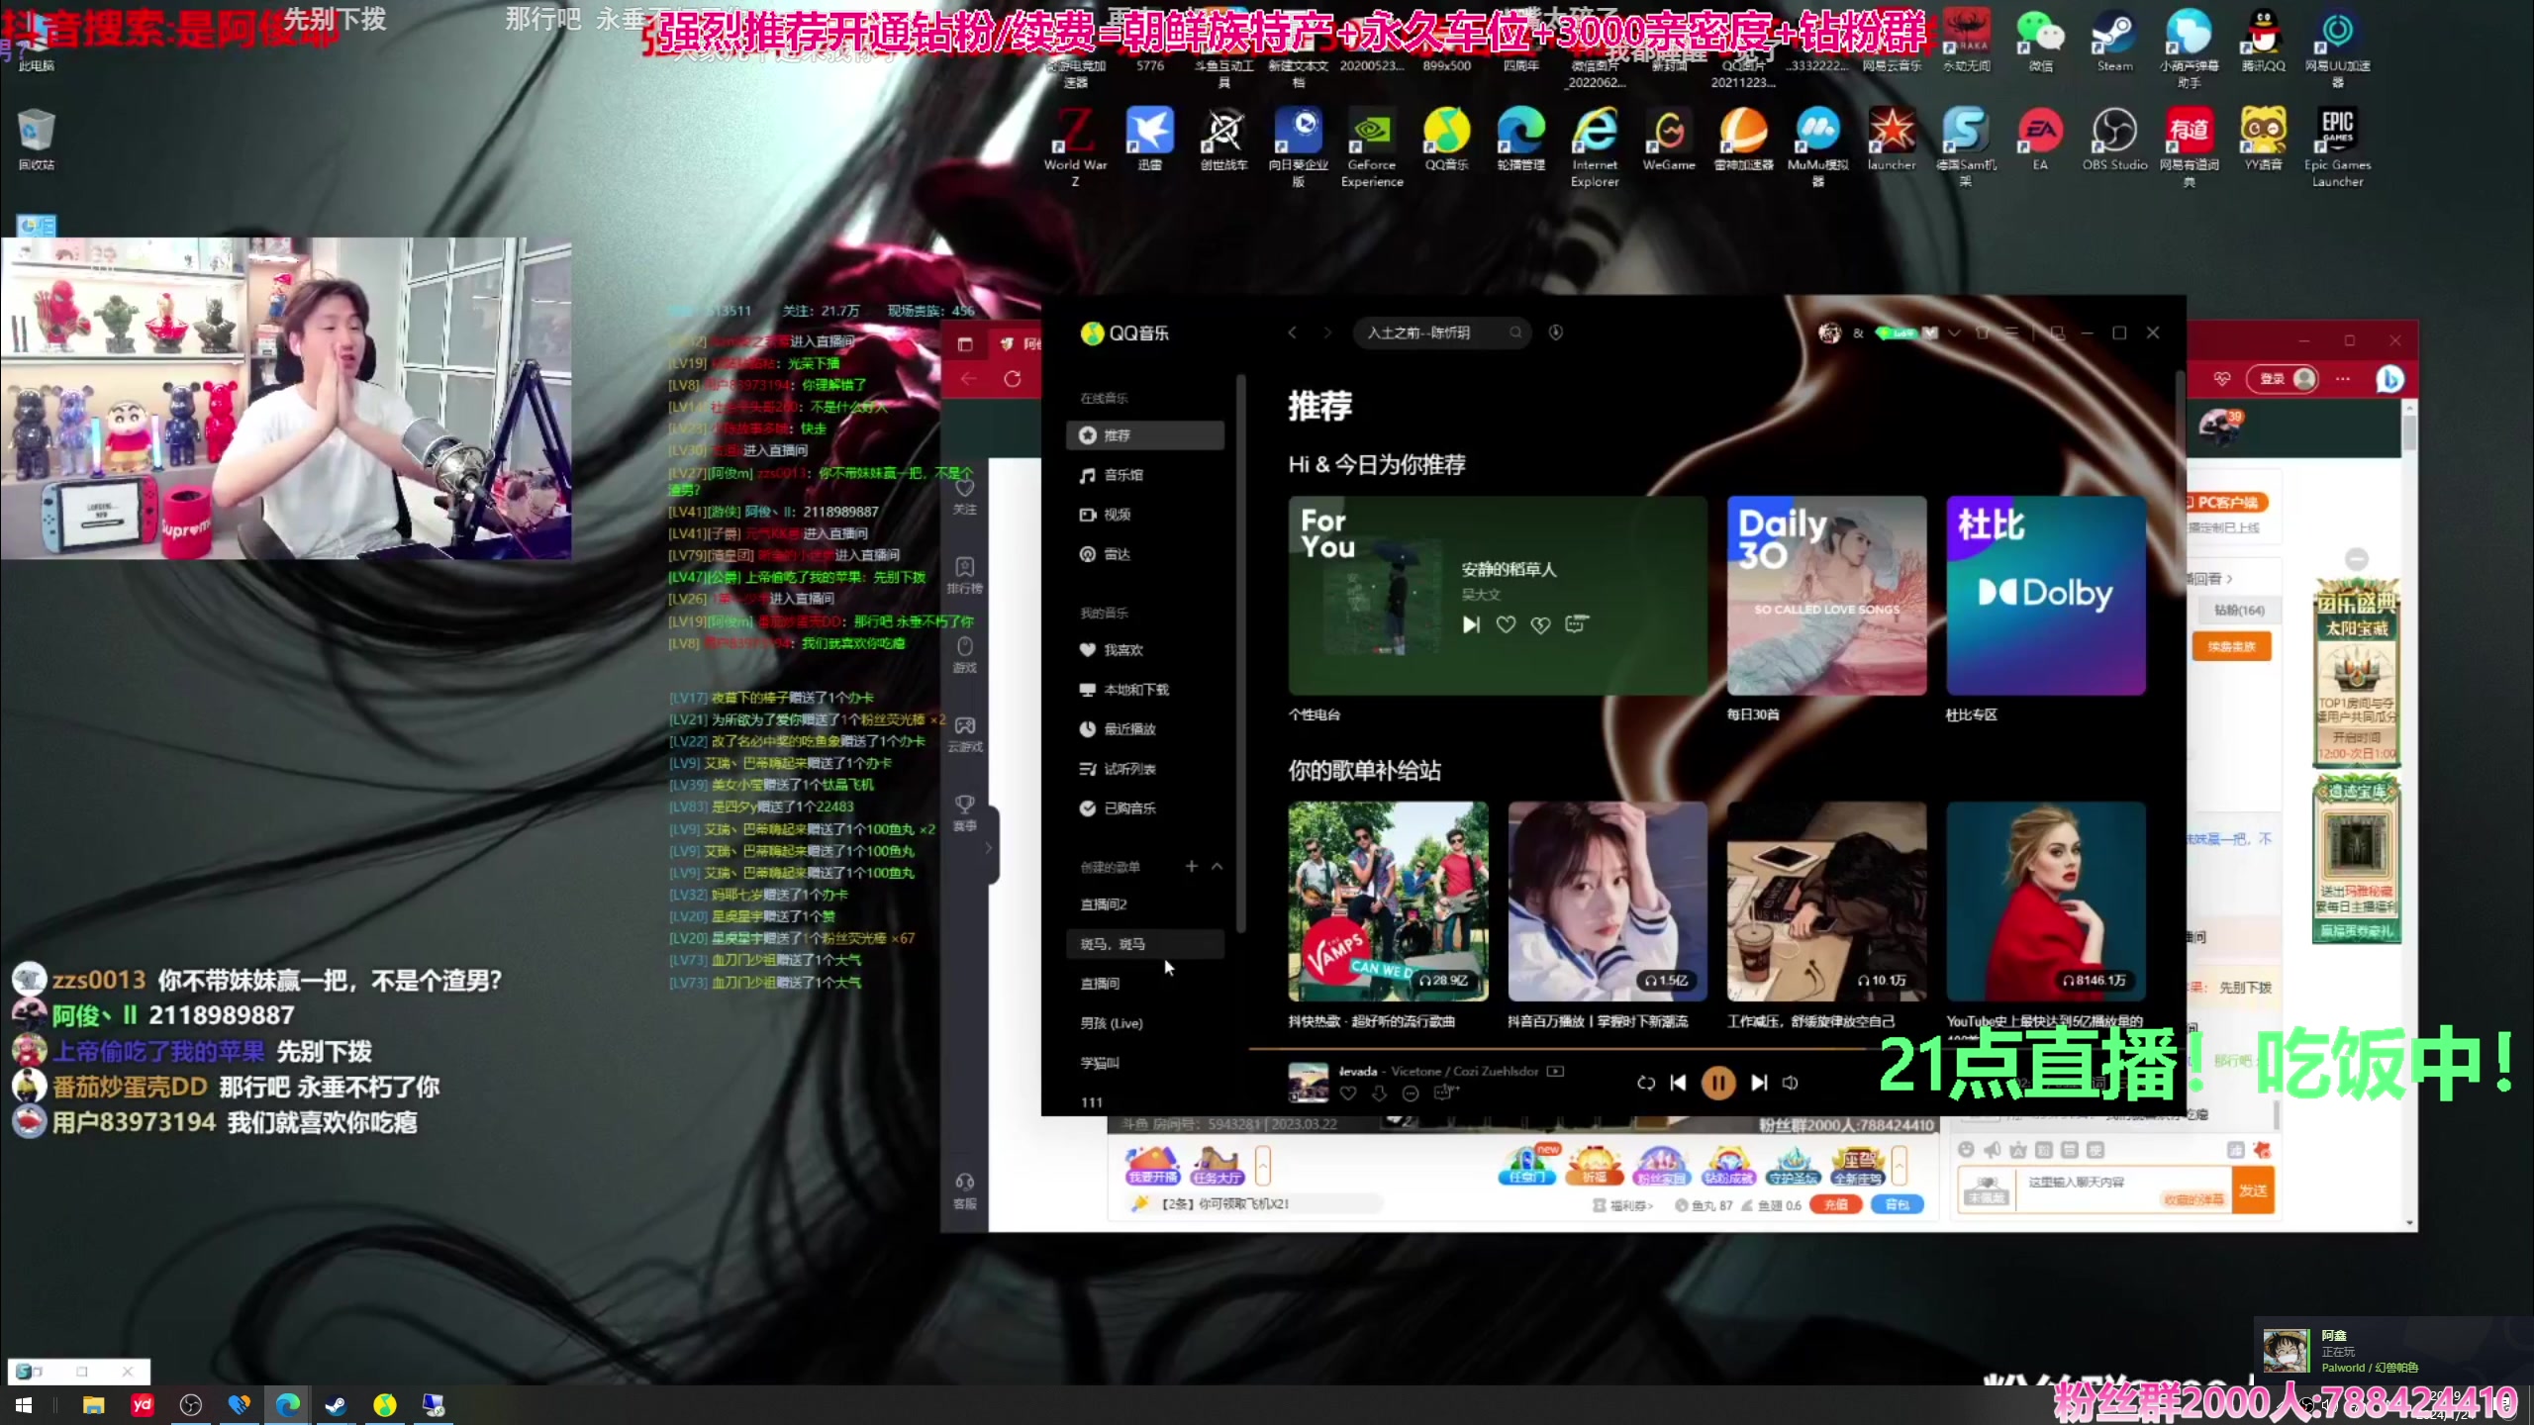Open the 音乐馆 sidebar item
This screenshot has width=2534, height=1425.
coord(1122,475)
